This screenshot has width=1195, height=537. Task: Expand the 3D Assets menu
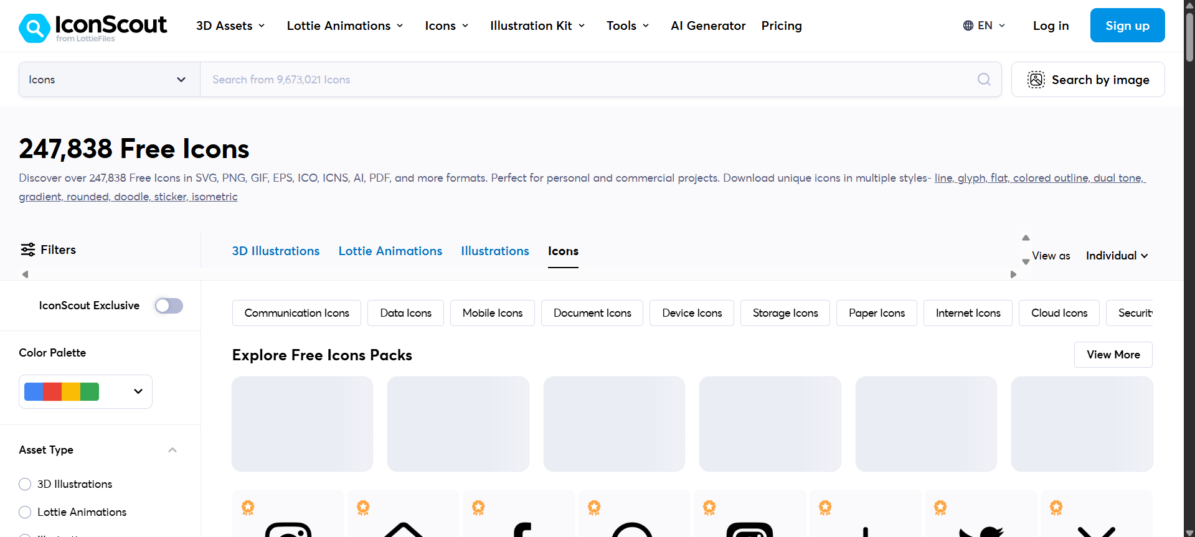coord(230,26)
